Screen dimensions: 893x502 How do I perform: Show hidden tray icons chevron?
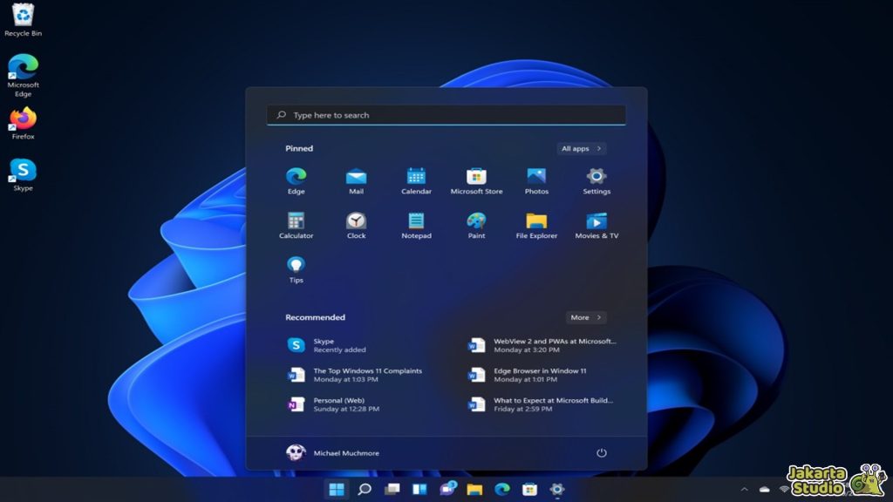click(x=745, y=489)
